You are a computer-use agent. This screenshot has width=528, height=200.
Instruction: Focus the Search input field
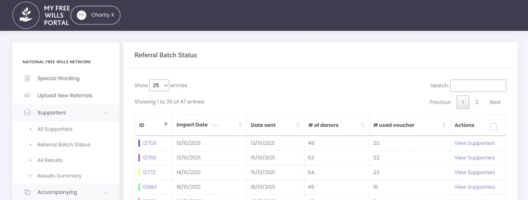click(x=478, y=85)
